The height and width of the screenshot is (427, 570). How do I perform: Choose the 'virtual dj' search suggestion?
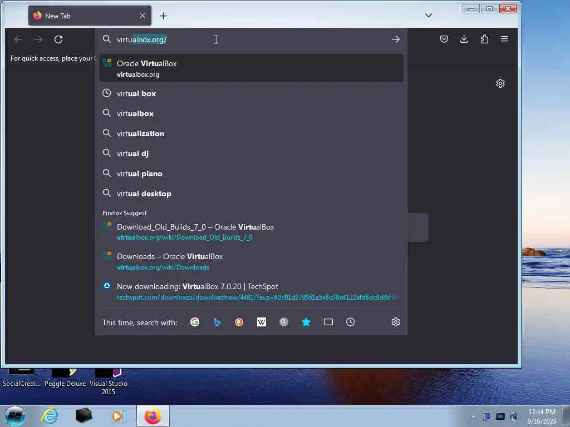pyautogui.click(x=251, y=153)
